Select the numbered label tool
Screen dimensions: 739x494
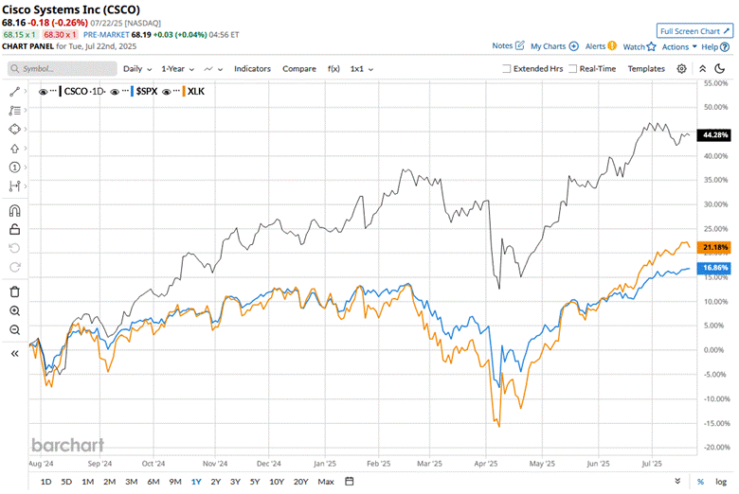[14, 168]
